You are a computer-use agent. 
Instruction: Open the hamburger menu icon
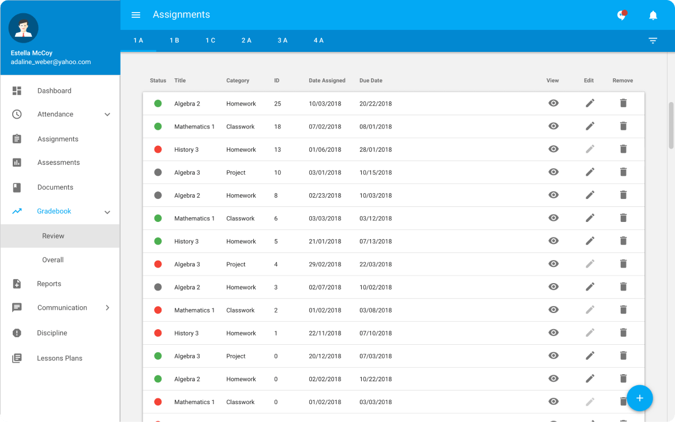pyautogui.click(x=136, y=15)
